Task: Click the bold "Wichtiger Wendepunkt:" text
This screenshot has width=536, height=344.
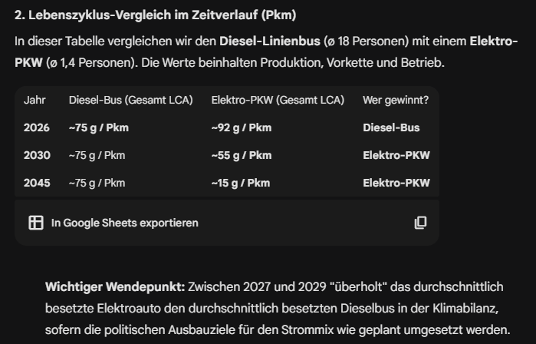Action: click(x=115, y=286)
